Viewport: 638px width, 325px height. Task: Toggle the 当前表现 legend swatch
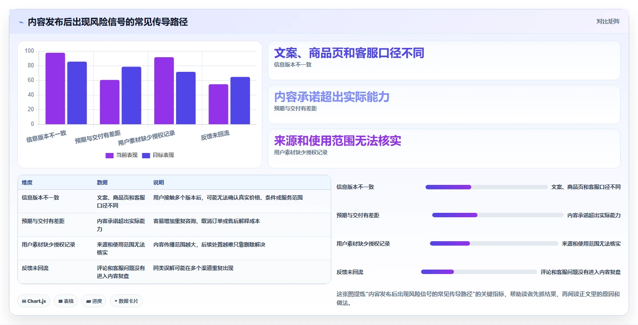[109, 155]
